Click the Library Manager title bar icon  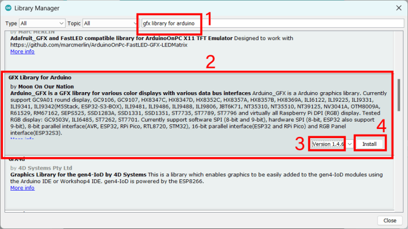8,7
